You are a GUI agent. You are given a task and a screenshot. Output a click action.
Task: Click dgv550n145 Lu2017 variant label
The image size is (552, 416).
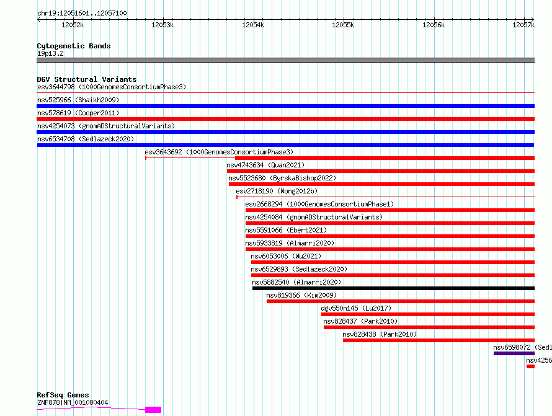[356, 308]
